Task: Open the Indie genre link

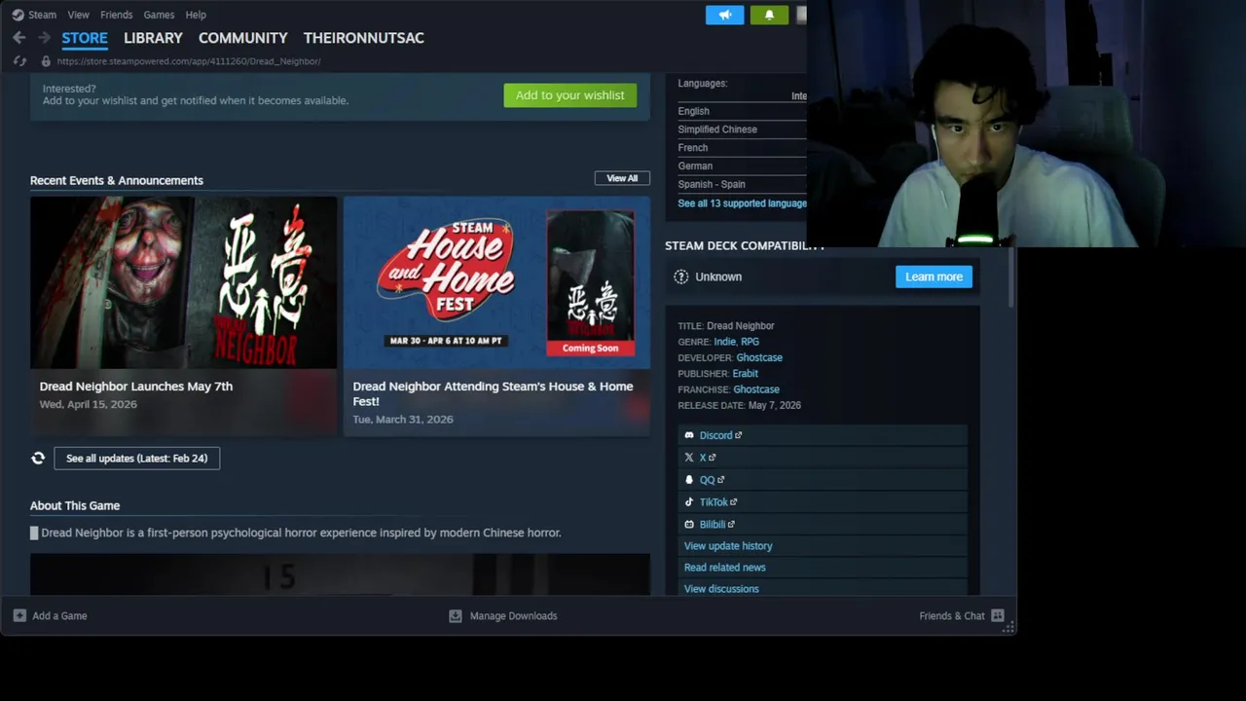Action: pos(724,342)
